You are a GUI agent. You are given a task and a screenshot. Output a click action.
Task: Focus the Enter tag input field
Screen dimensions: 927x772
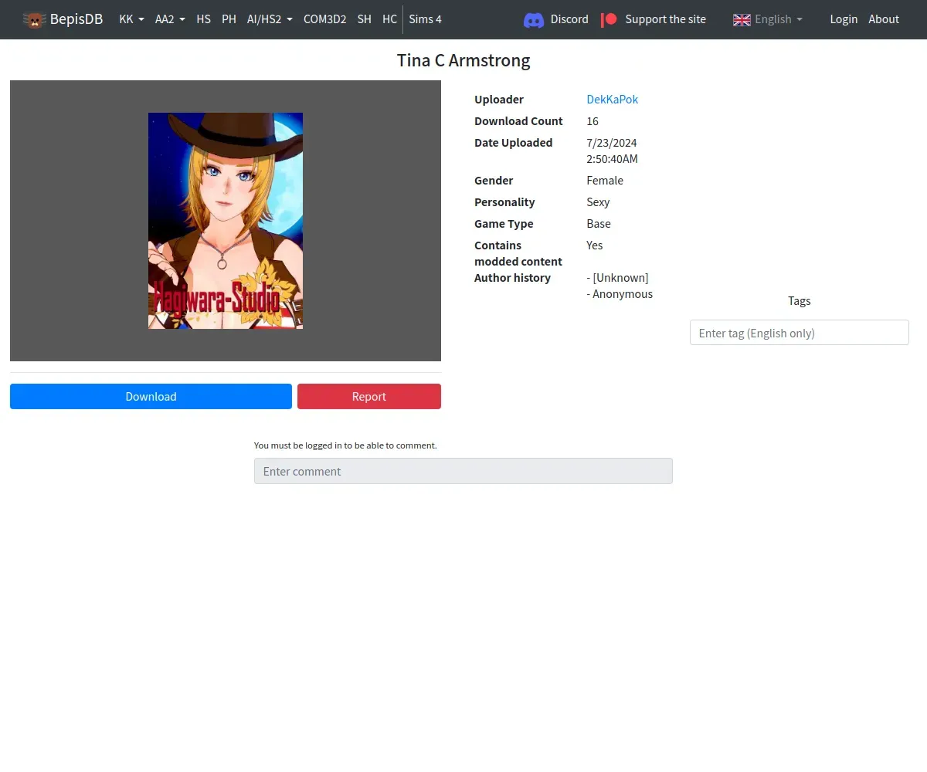pos(800,333)
